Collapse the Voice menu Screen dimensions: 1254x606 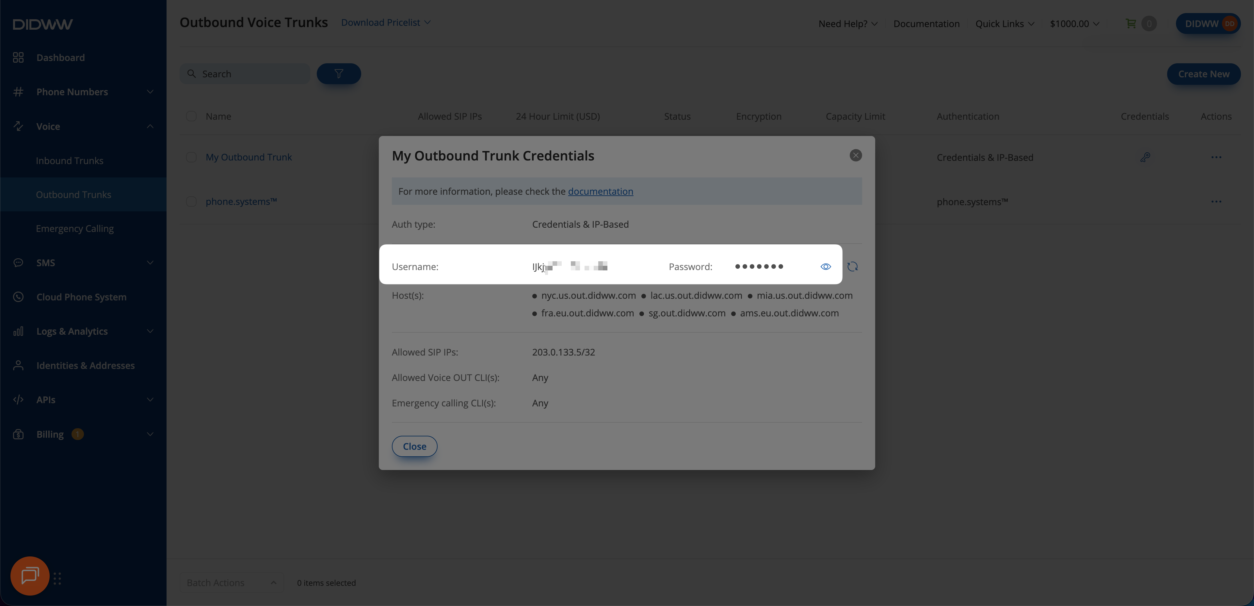[150, 126]
